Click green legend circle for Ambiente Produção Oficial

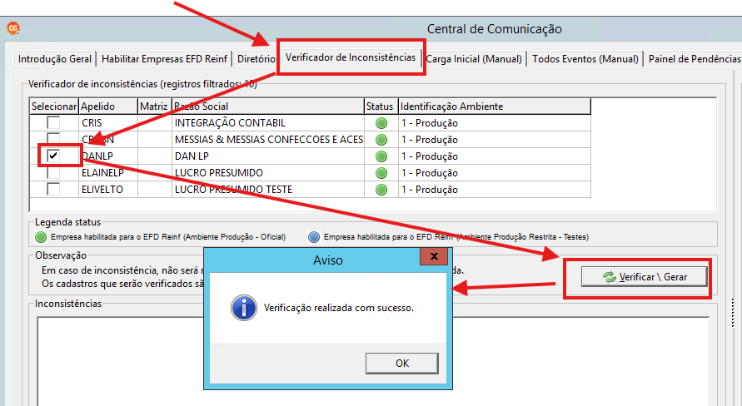(x=41, y=237)
